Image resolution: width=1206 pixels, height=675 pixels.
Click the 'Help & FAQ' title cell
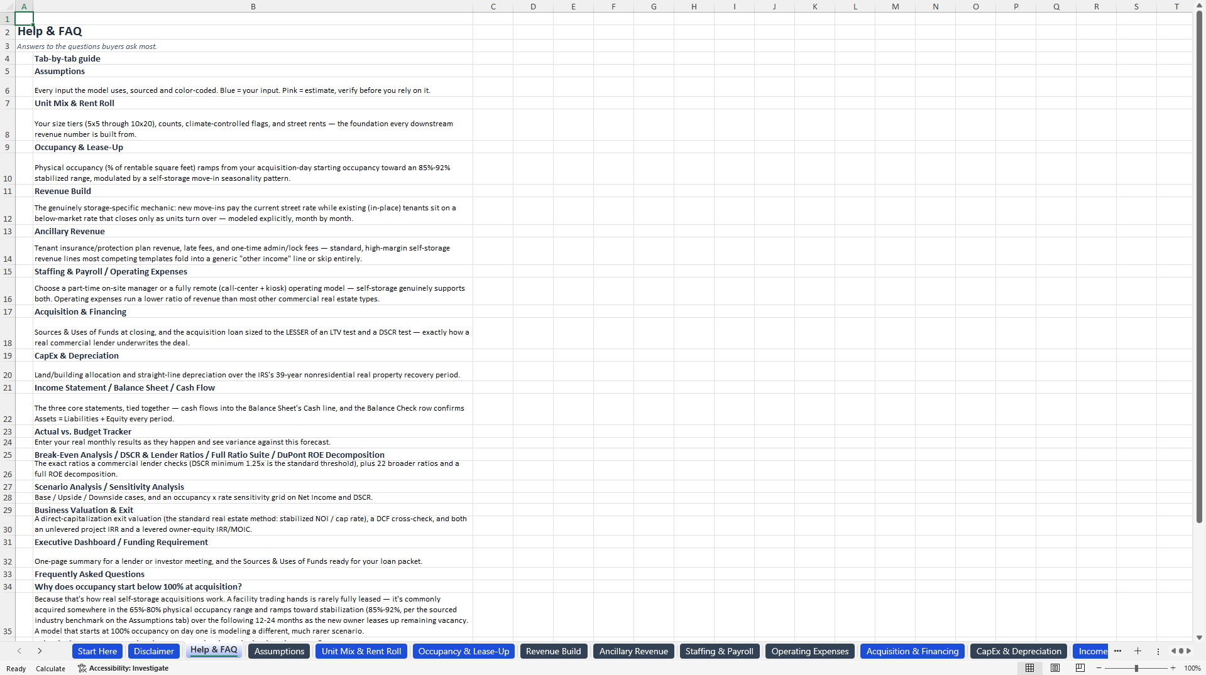coord(50,31)
